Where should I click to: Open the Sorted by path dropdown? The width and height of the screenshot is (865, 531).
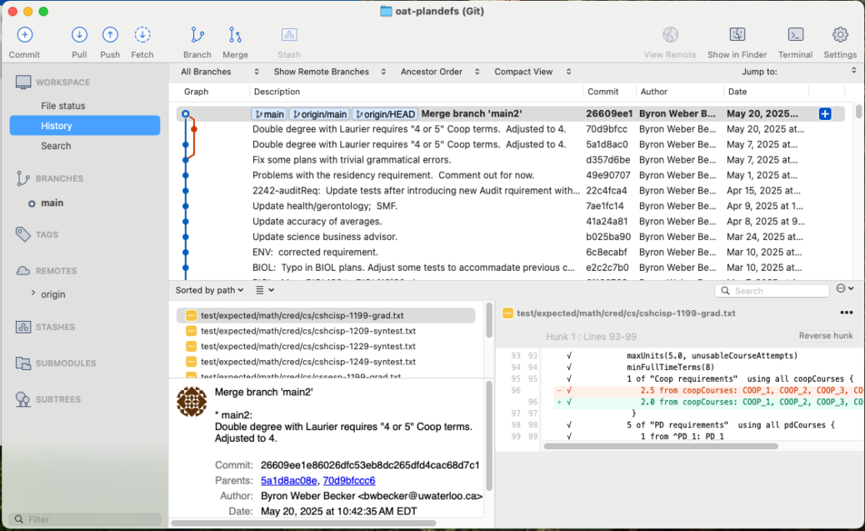point(209,290)
